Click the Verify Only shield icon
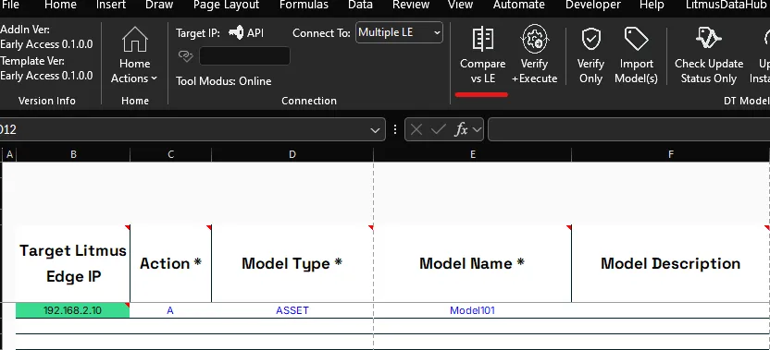 tap(590, 39)
